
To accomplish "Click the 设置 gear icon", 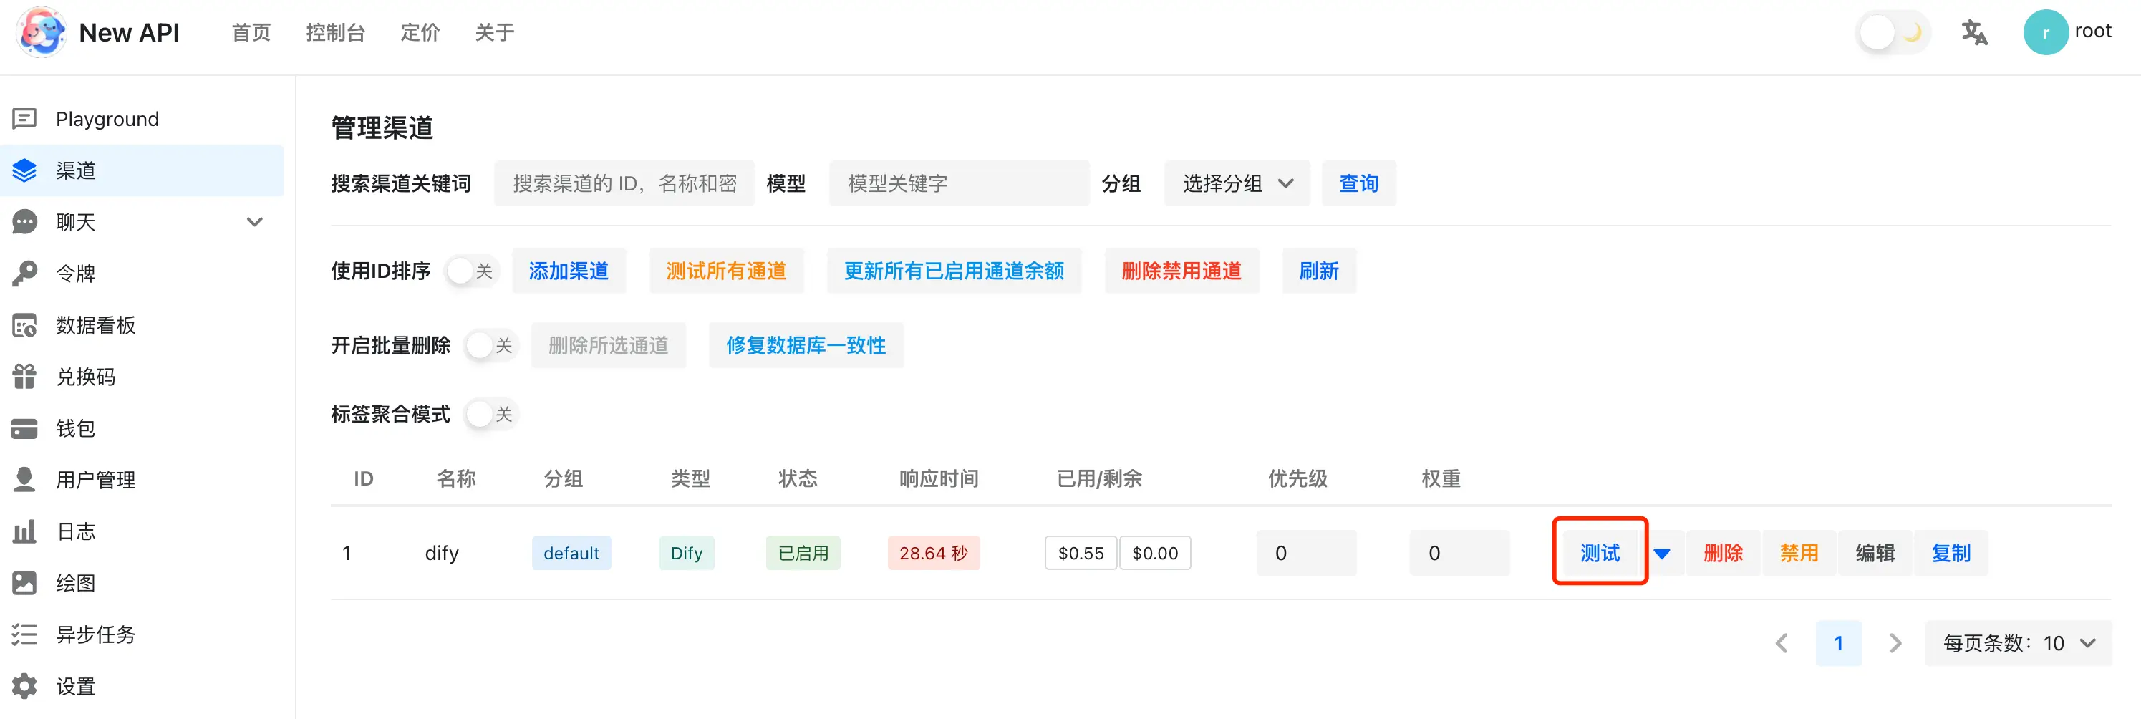I will (25, 686).
